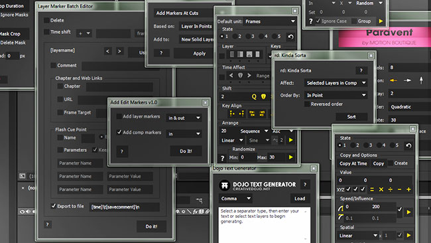Click the Randomize Max value field

coord(277,157)
